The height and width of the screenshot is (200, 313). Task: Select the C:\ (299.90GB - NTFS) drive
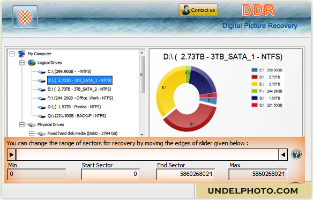pos(69,71)
